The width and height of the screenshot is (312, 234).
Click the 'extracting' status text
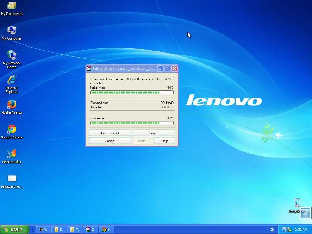click(x=97, y=83)
